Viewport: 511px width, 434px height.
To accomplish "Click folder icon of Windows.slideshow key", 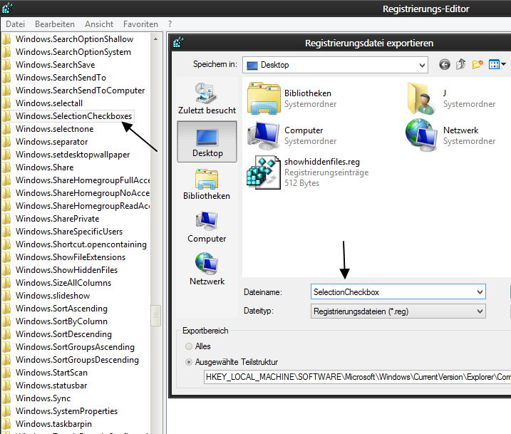I will click(6, 296).
